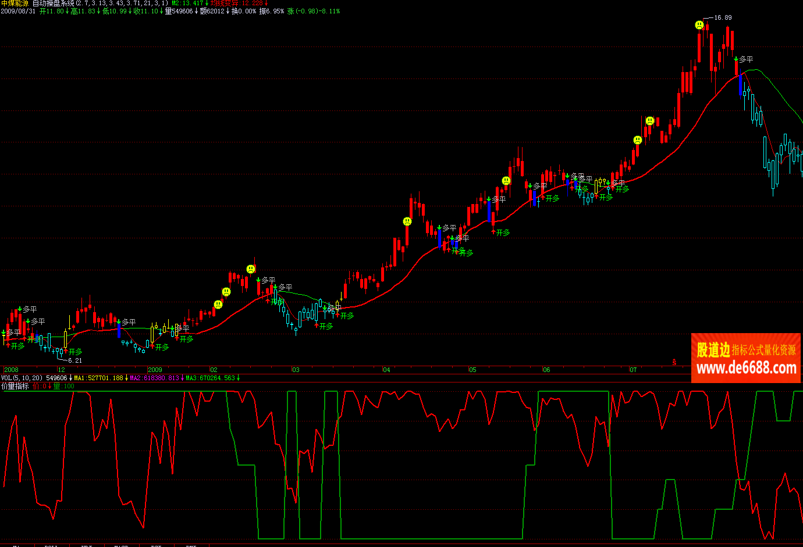Click the green 量:100 readout
This screenshot has width=803, height=547.
(64, 386)
